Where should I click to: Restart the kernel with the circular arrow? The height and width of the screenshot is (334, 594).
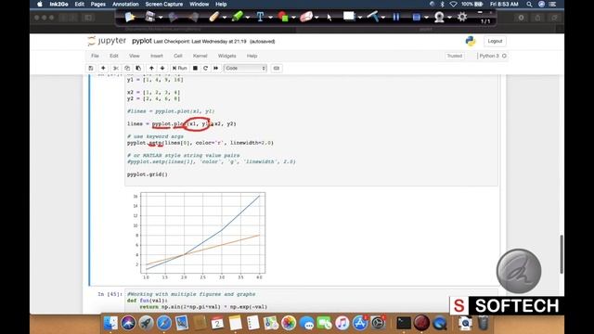point(205,68)
